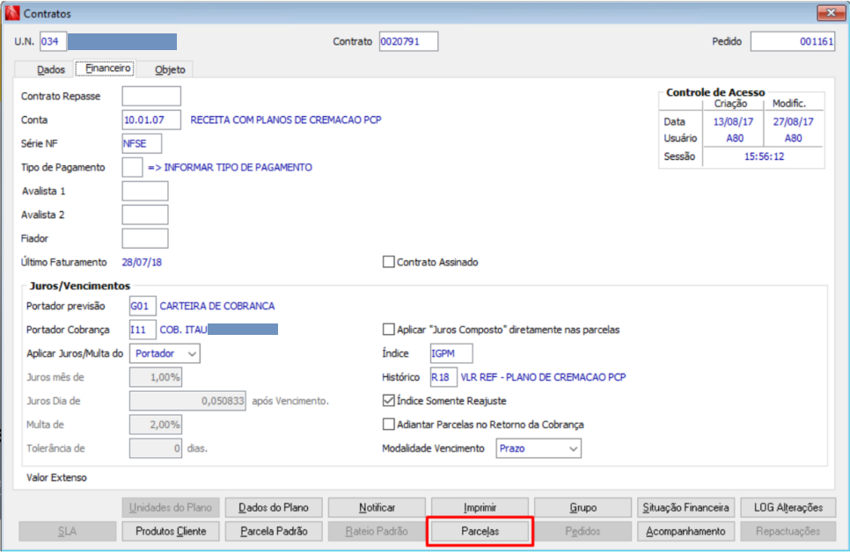
Task: Click the Tipo de Pagamento field
Action: 132,167
